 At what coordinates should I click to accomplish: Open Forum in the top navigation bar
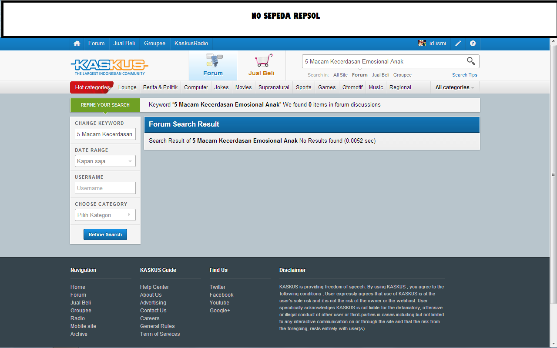pos(96,43)
